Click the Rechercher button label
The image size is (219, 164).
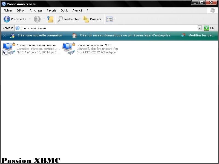[x=72, y=19]
